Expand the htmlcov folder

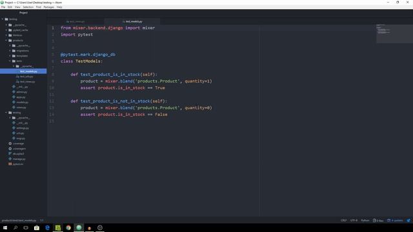(6, 35)
